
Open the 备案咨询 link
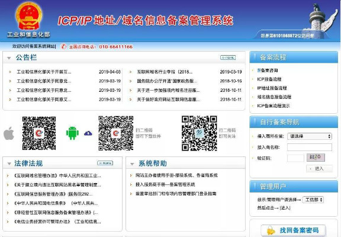268,71
